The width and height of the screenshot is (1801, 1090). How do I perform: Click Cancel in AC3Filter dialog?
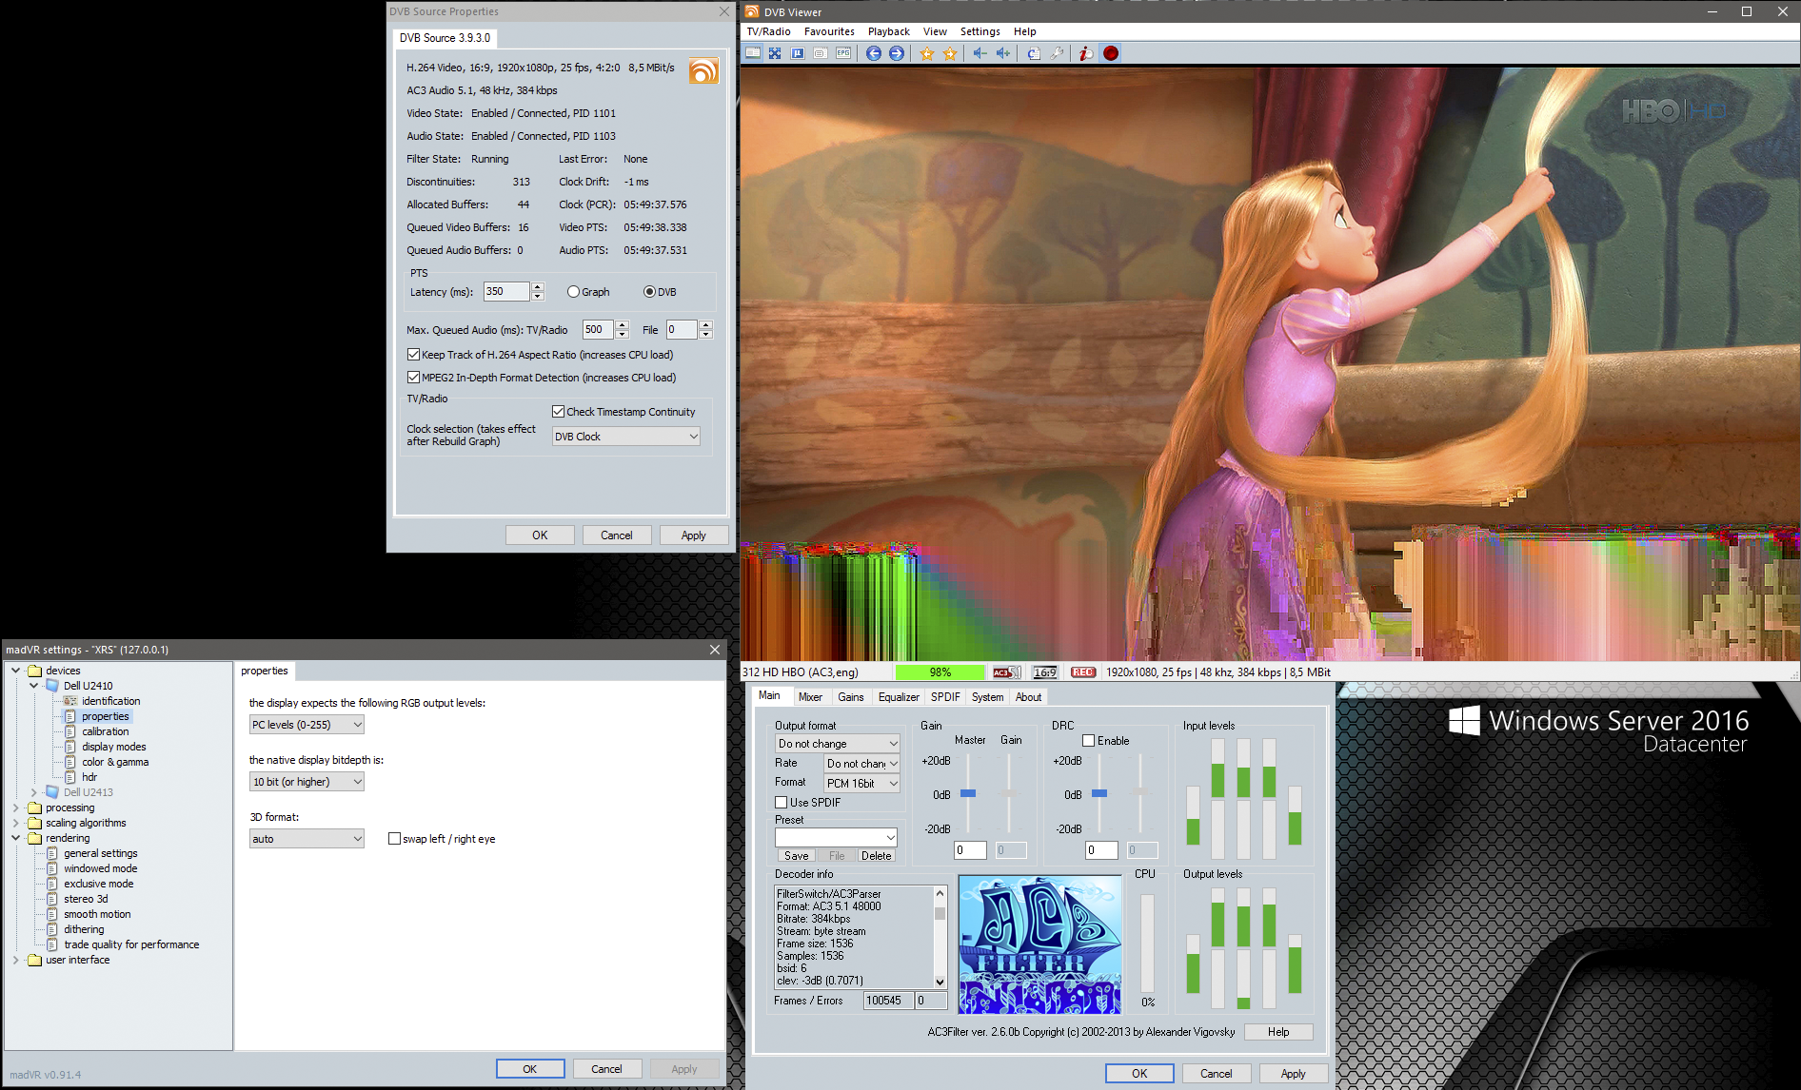coord(1216,1074)
